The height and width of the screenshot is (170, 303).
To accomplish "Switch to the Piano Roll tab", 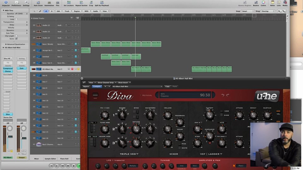I will (x=64, y=159).
